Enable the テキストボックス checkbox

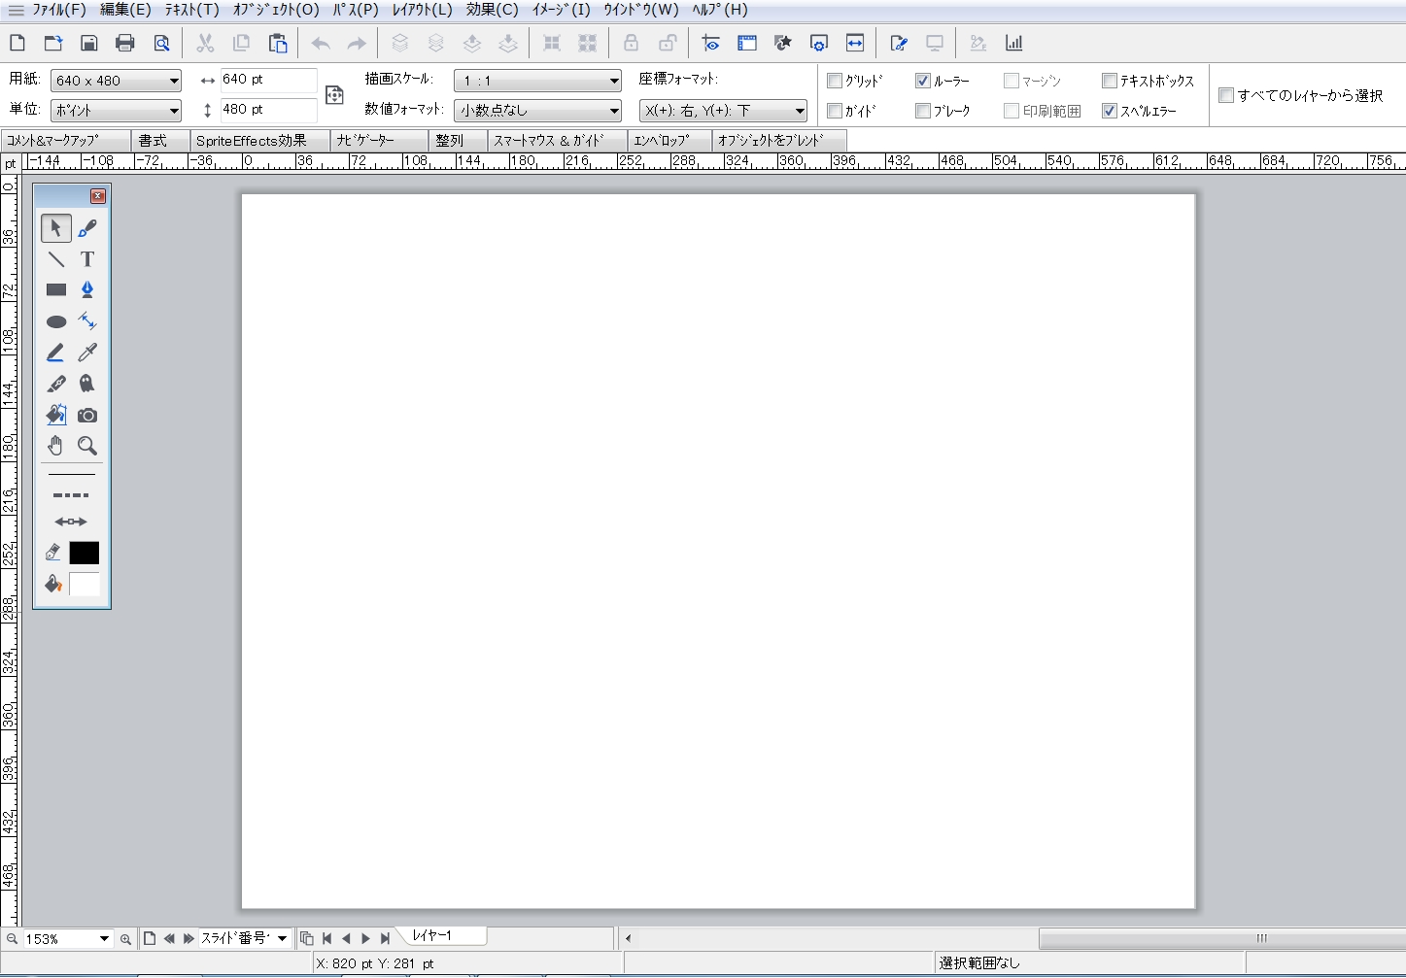pos(1110,81)
